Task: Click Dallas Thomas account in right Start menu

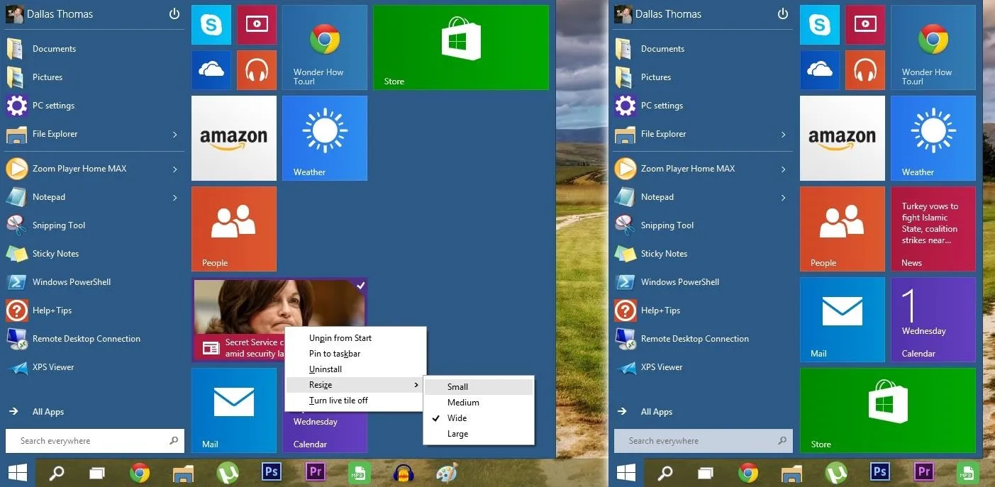Action: click(658, 13)
